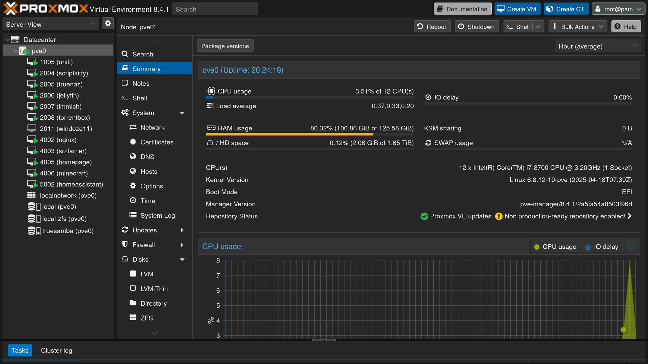Open the Notes menu item
Image resolution: width=648 pixels, height=364 pixels.
141,83
